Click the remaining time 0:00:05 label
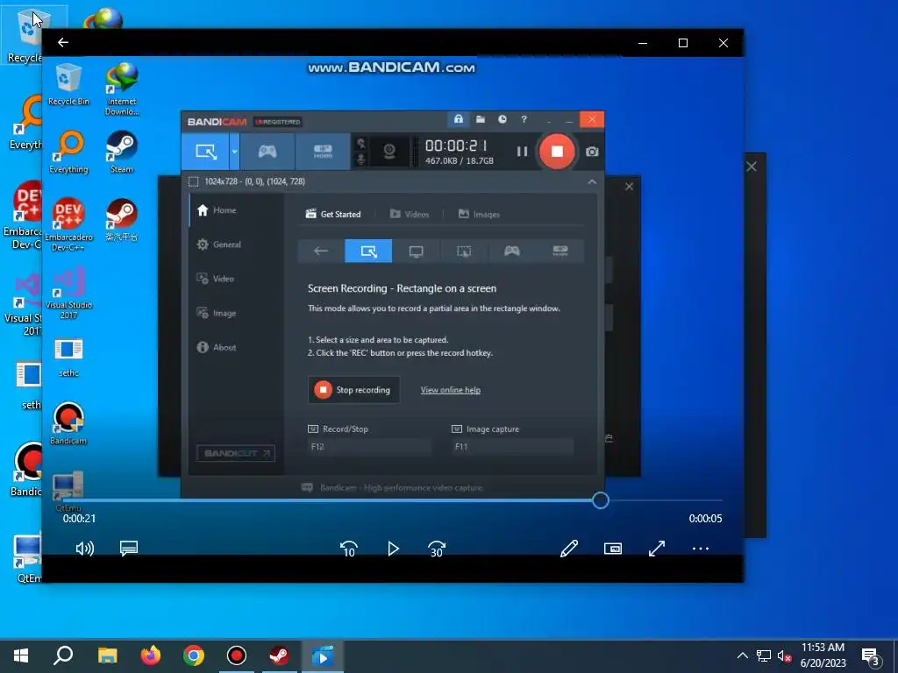 click(x=706, y=519)
